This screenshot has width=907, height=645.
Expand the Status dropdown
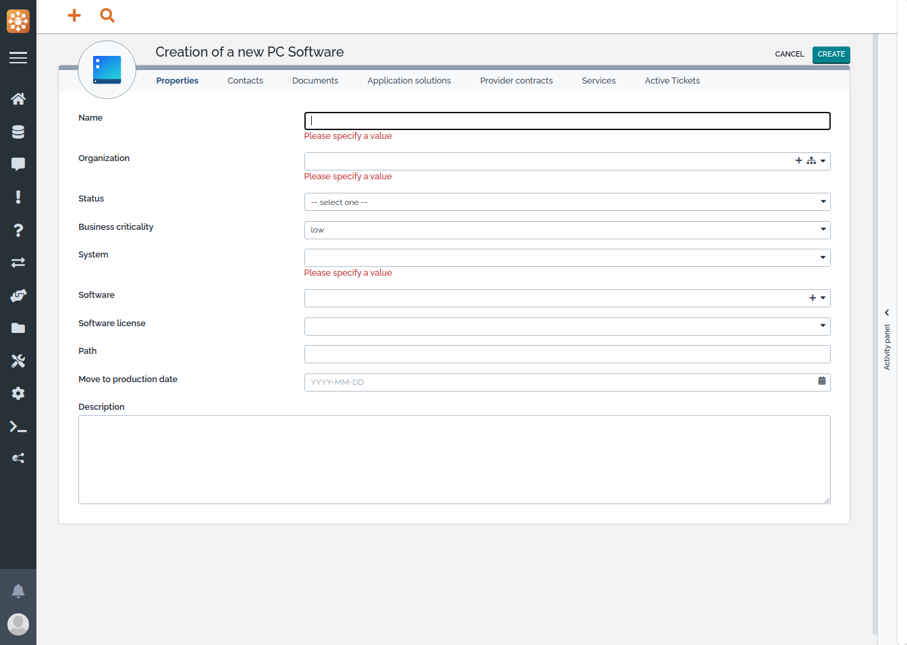click(567, 202)
